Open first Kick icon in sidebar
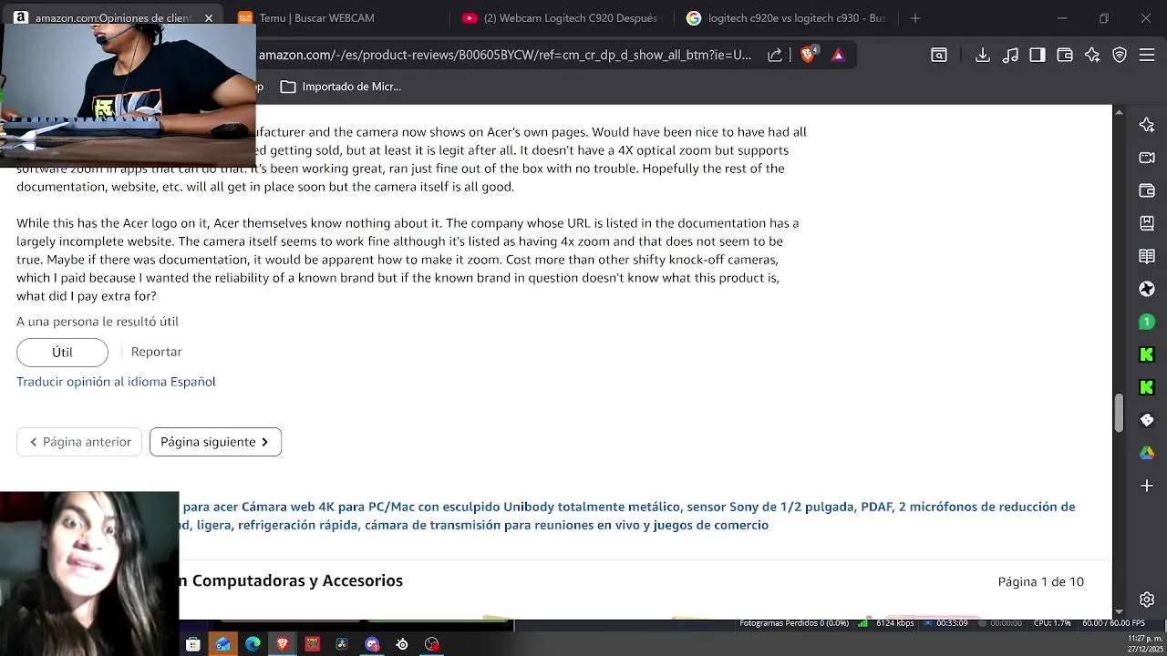 click(x=1147, y=354)
